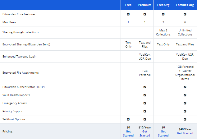Screen dimensions: 197x139
Task: Click Get Started link under Free Org
Action: pyautogui.click(x=163, y=133)
